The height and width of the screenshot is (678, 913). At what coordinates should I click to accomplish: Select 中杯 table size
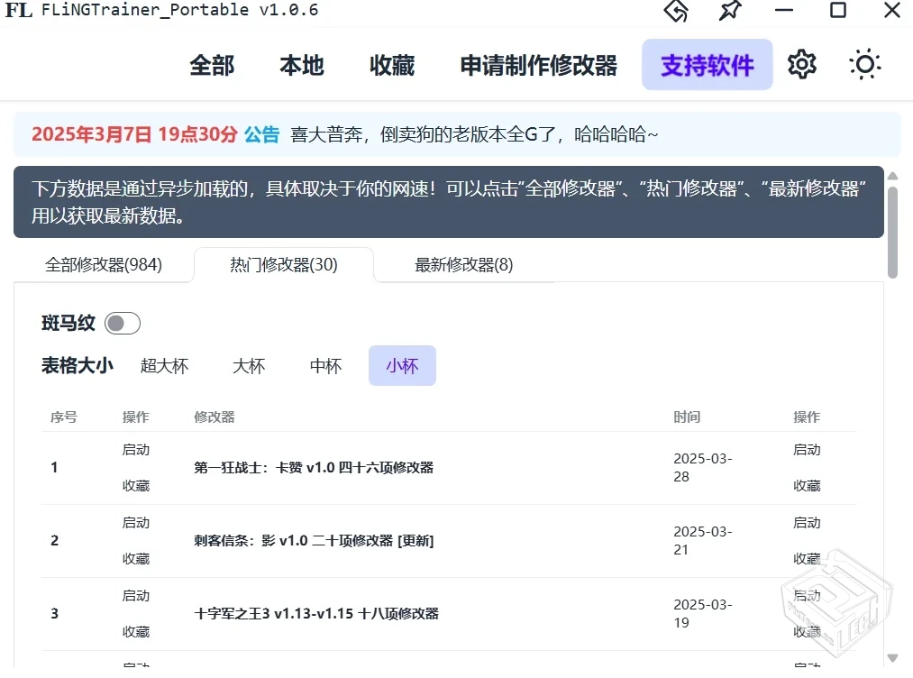pos(324,365)
